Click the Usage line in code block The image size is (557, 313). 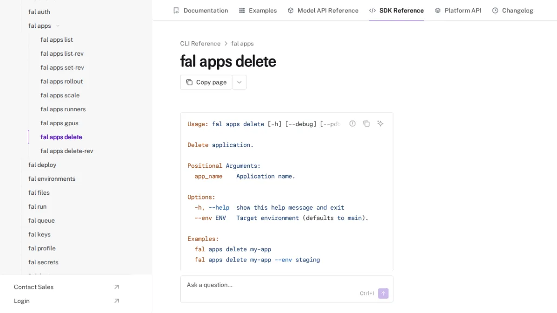[x=264, y=124]
